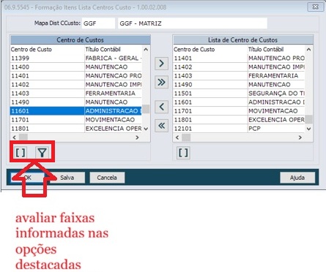Confirm with the OK button
The image size is (326, 272).
point(28,178)
